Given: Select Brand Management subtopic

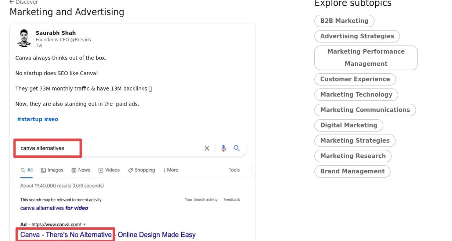Looking at the screenshot, I should pos(352,171).
